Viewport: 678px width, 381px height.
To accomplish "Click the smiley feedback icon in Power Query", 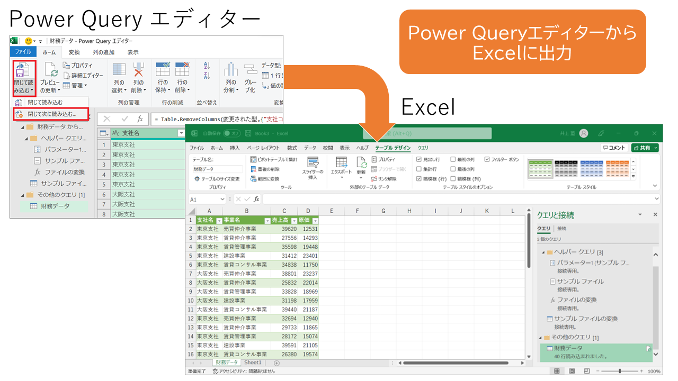I will tap(29, 41).
